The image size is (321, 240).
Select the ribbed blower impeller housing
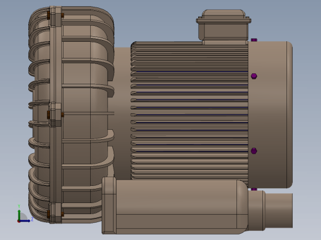71,115
